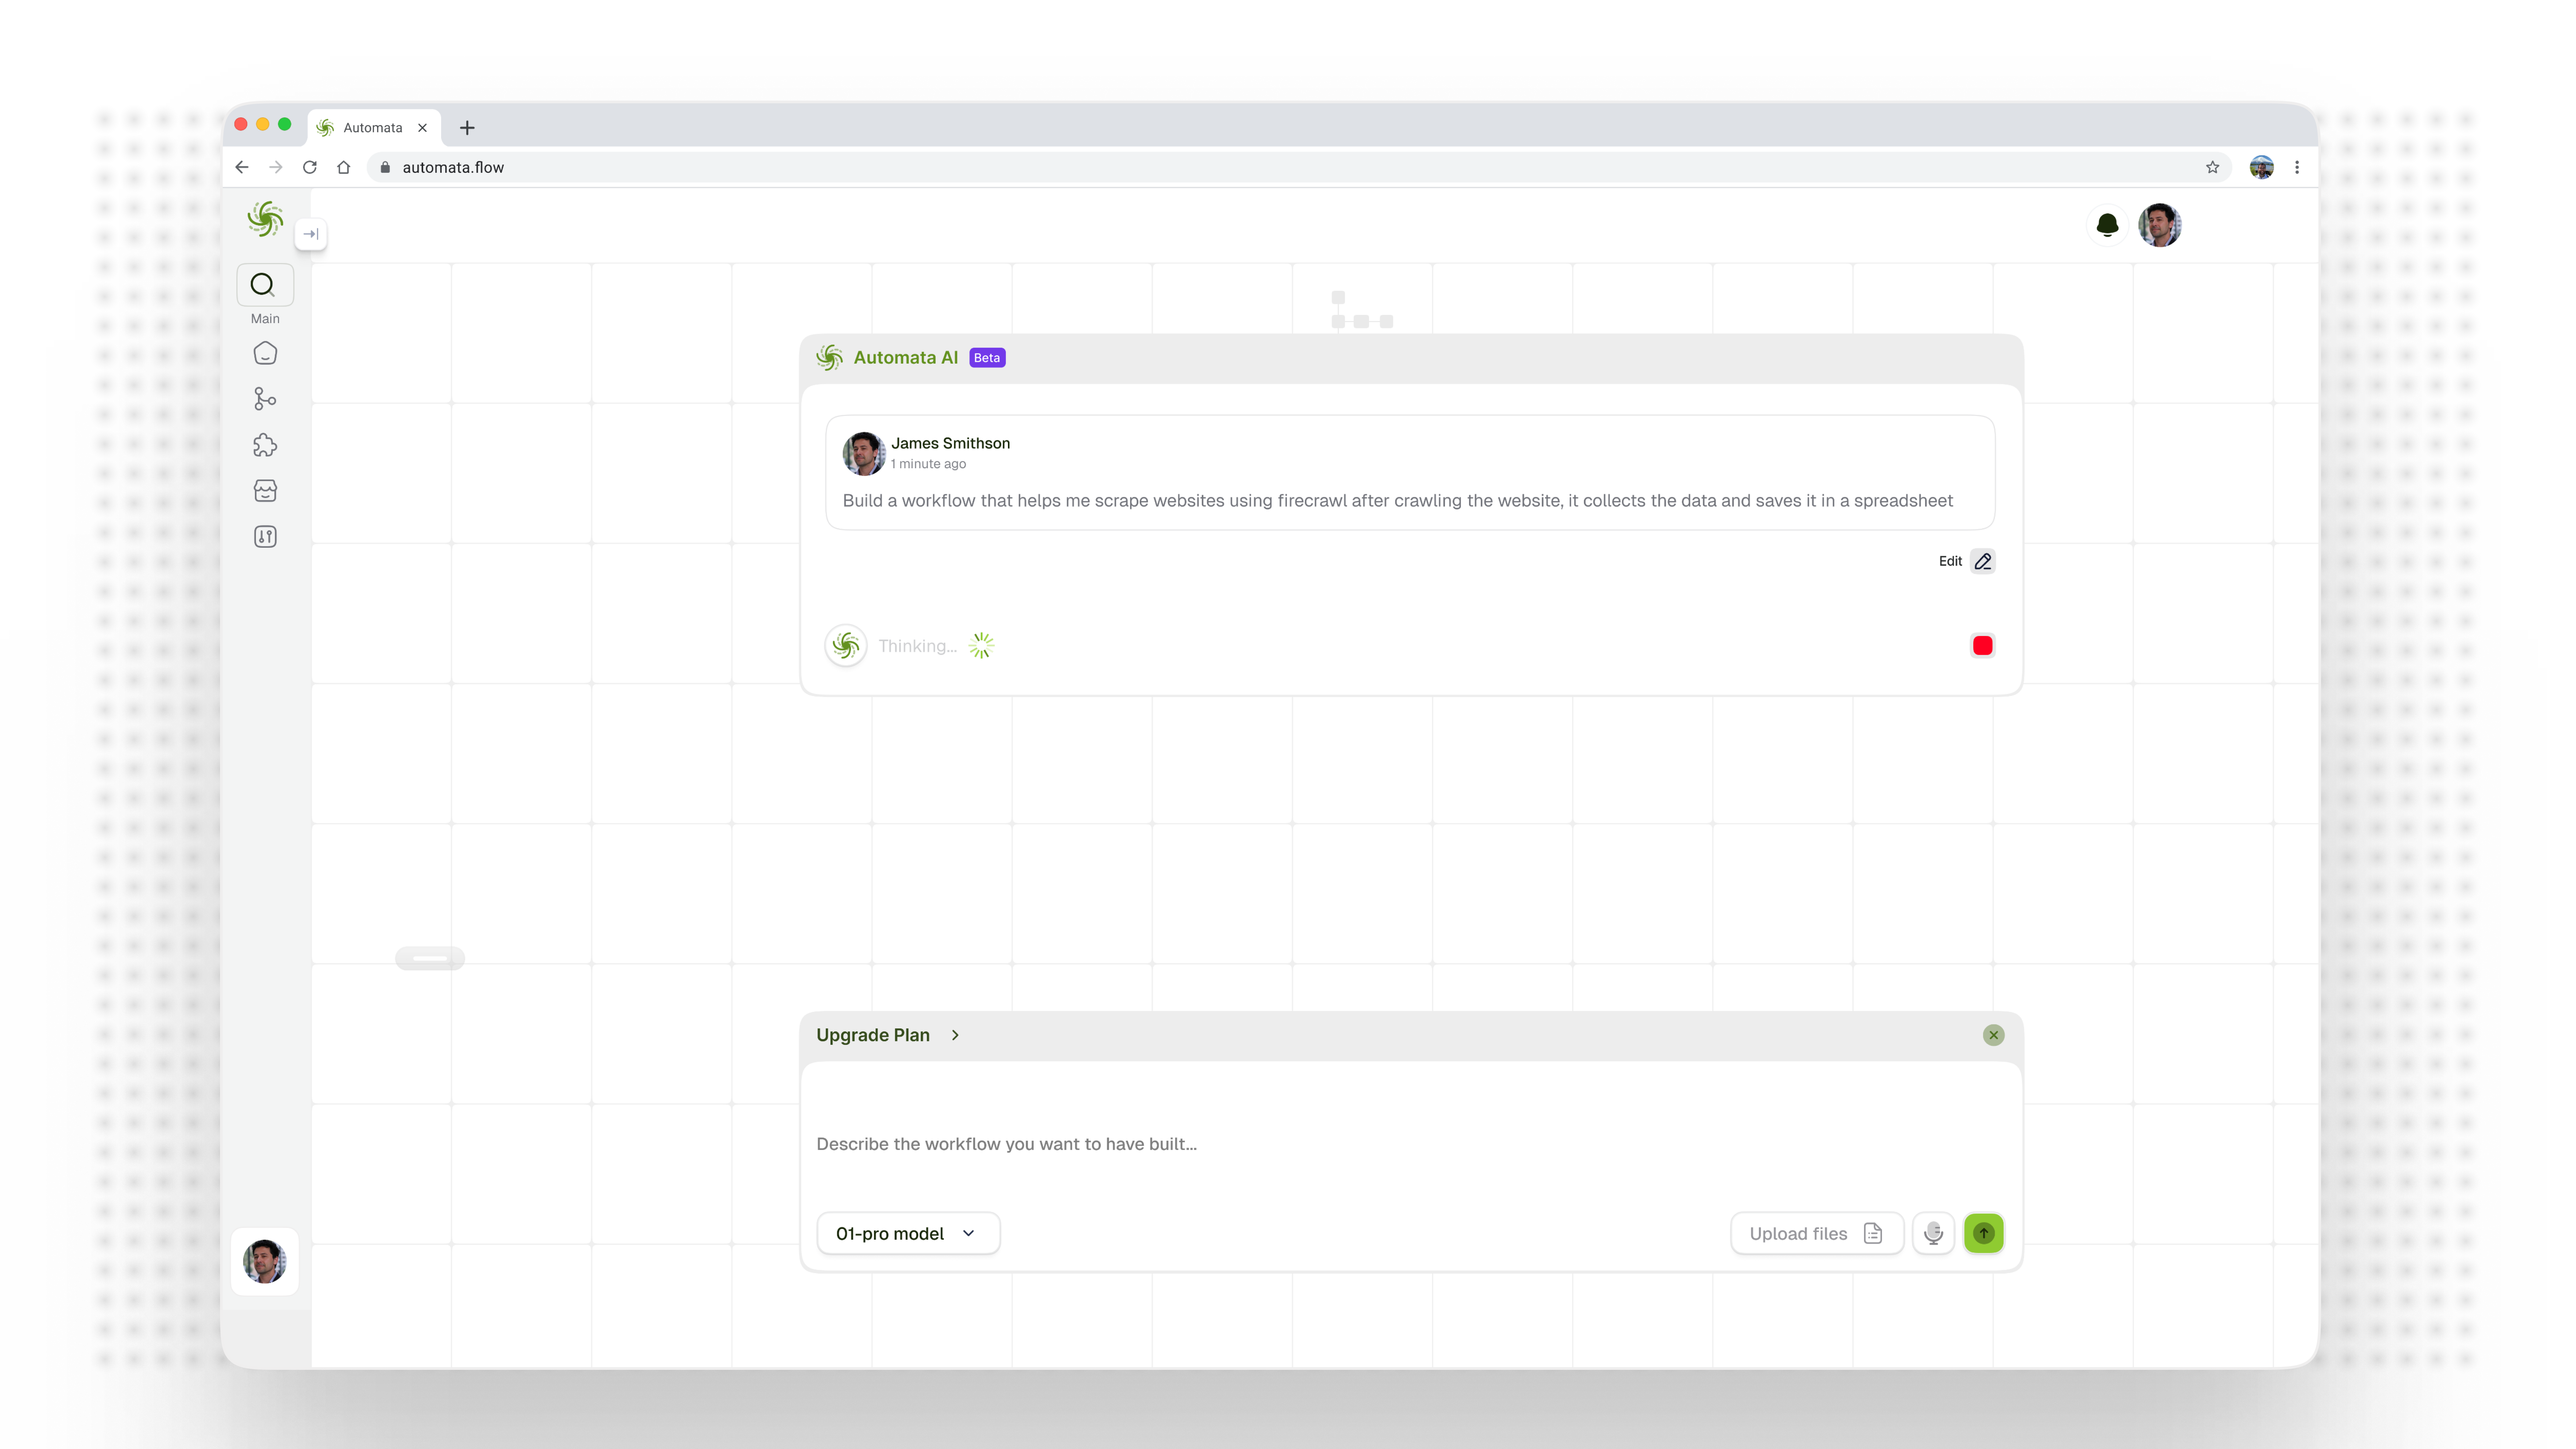The width and height of the screenshot is (2576, 1449).
Task: Dismiss the Upgrade Plan banner
Action: pyautogui.click(x=1993, y=1035)
